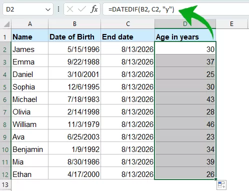Select the cell containing William
The image size is (249, 191).
[x=30, y=123]
